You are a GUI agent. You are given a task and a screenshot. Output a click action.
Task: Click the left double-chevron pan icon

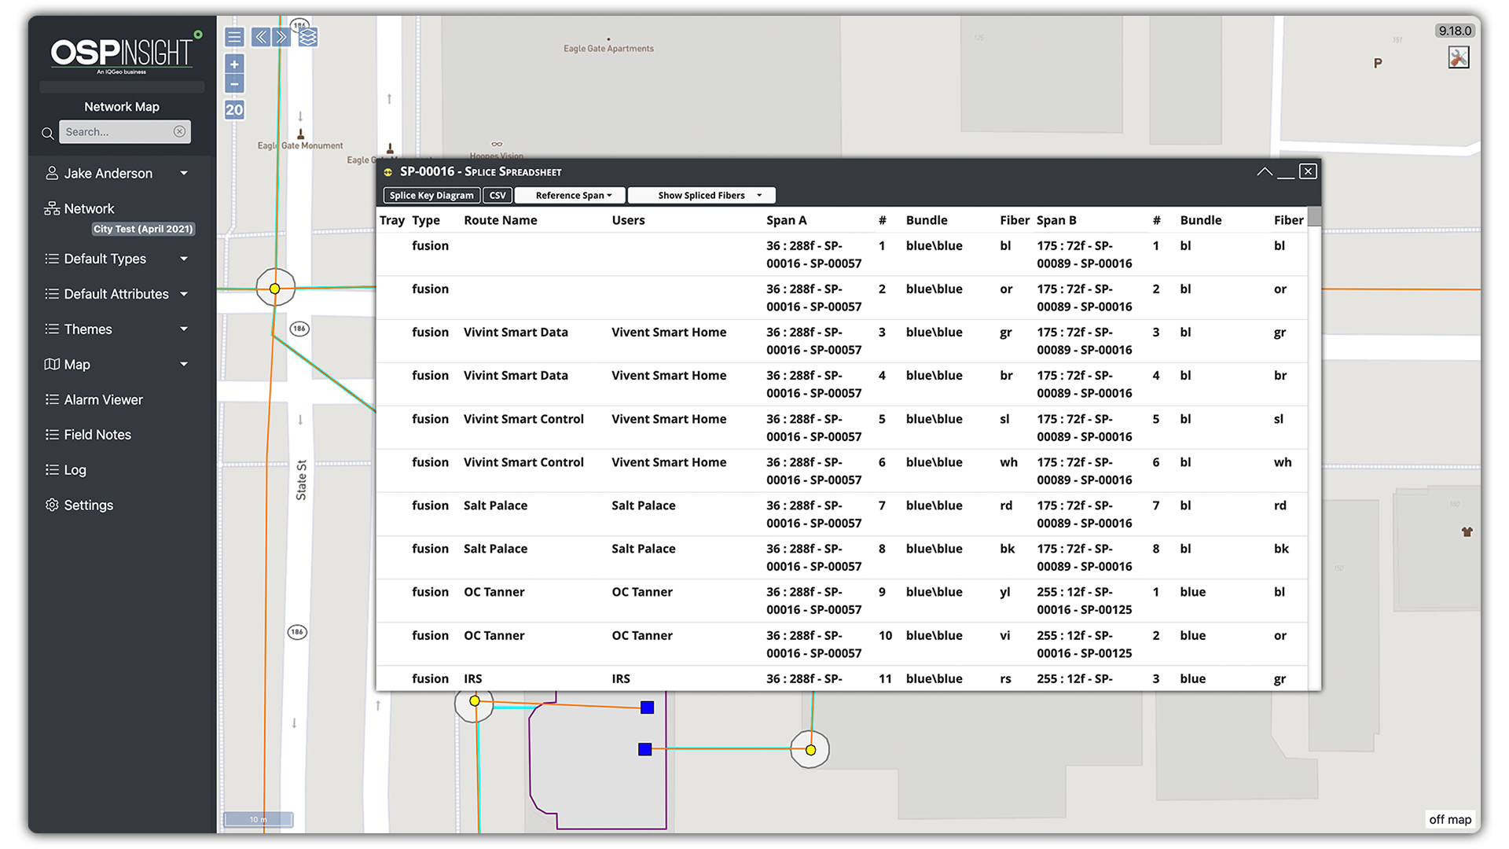tap(260, 36)
